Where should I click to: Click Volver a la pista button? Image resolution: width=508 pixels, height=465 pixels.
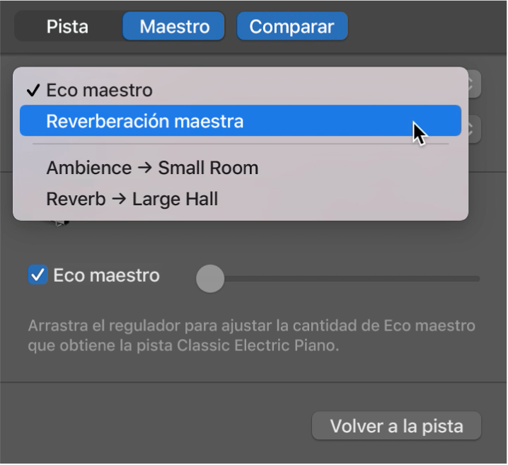coord(396,426)
